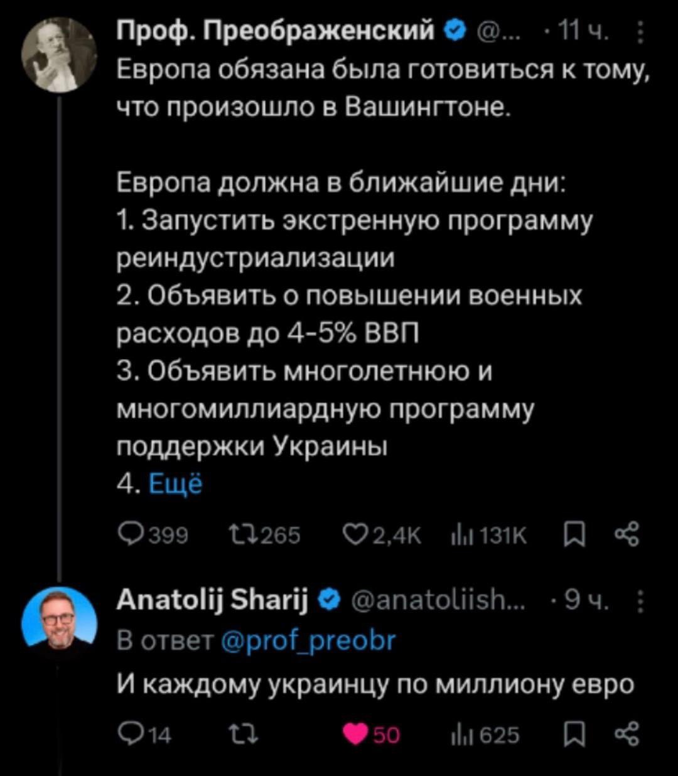The width and height of the screenshot is (678, 776).
Task: Share the Проф. Преображенский tweet
Action: pos(628,537)
